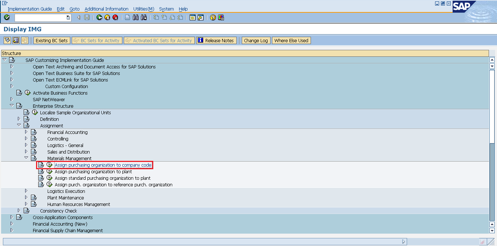
Task: Click the documentation icon beside Financial Accounting
Action: click(34, 132)
